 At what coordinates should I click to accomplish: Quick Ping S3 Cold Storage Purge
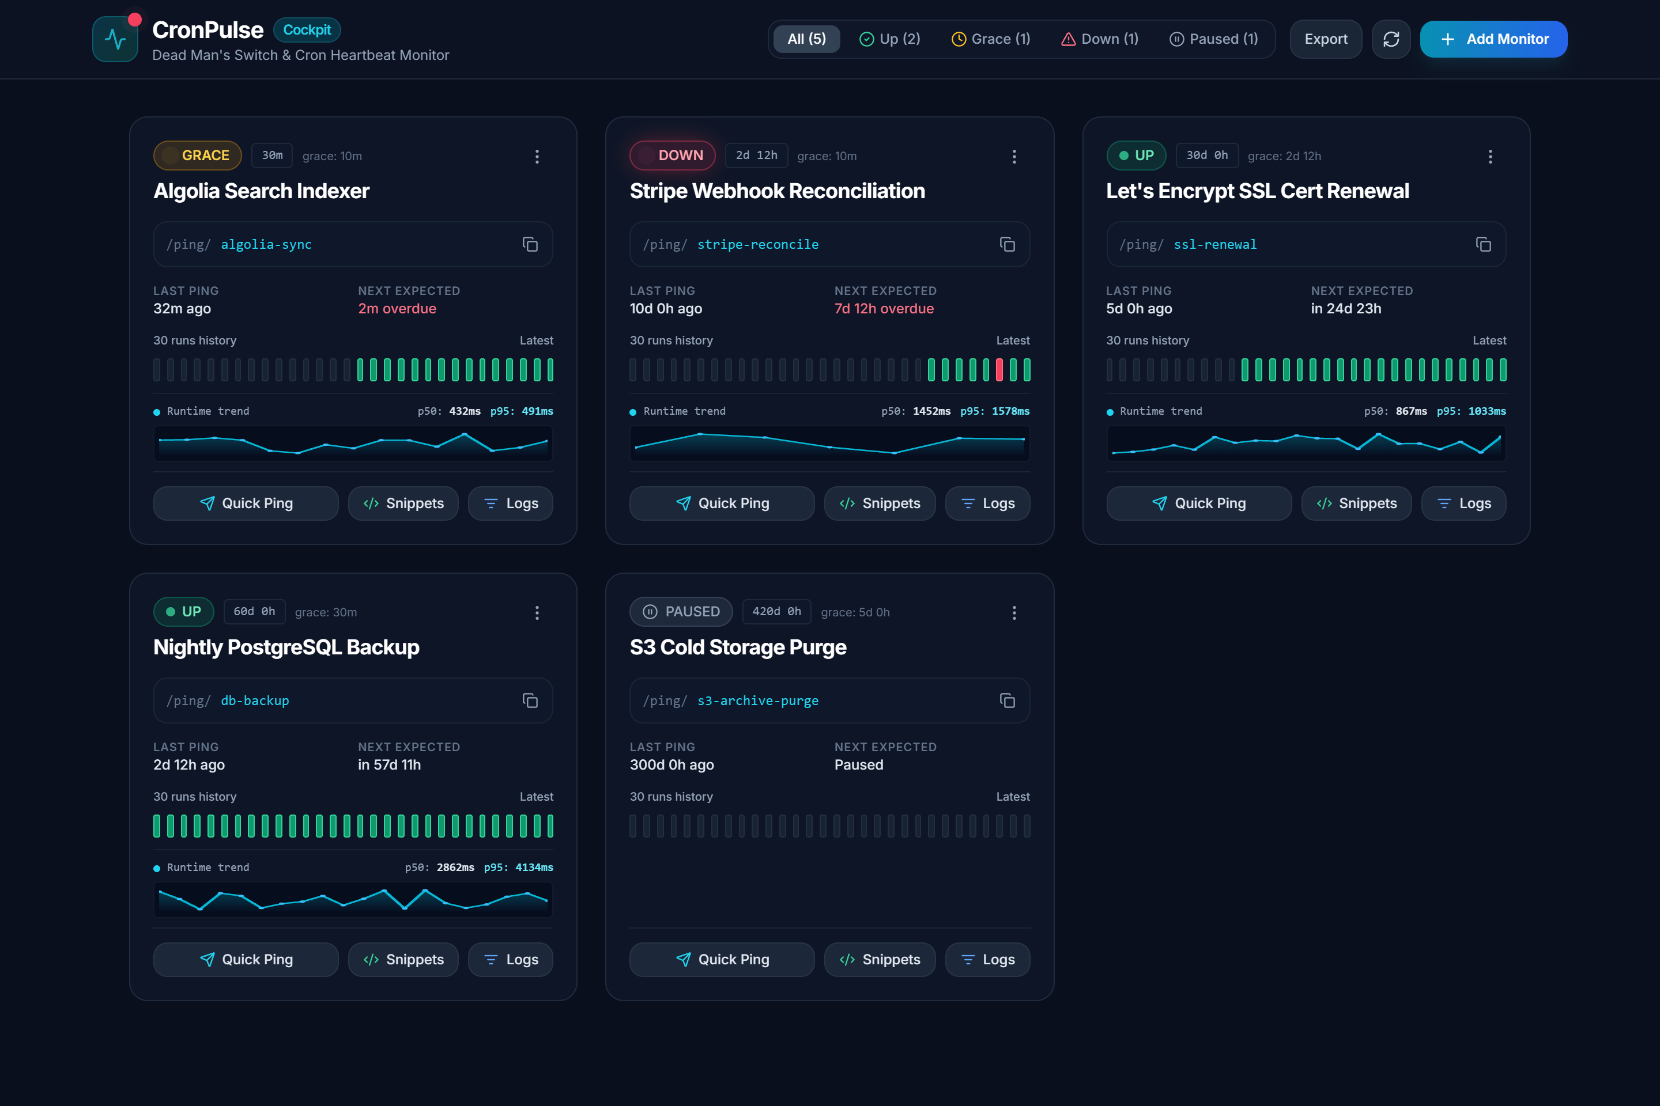[722, 959]
